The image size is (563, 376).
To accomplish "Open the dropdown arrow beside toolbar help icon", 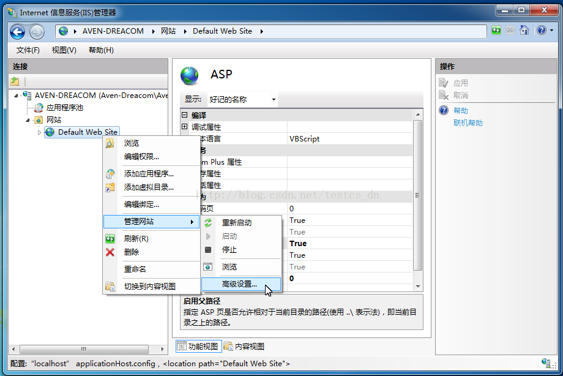I will [x=552, y=31].
